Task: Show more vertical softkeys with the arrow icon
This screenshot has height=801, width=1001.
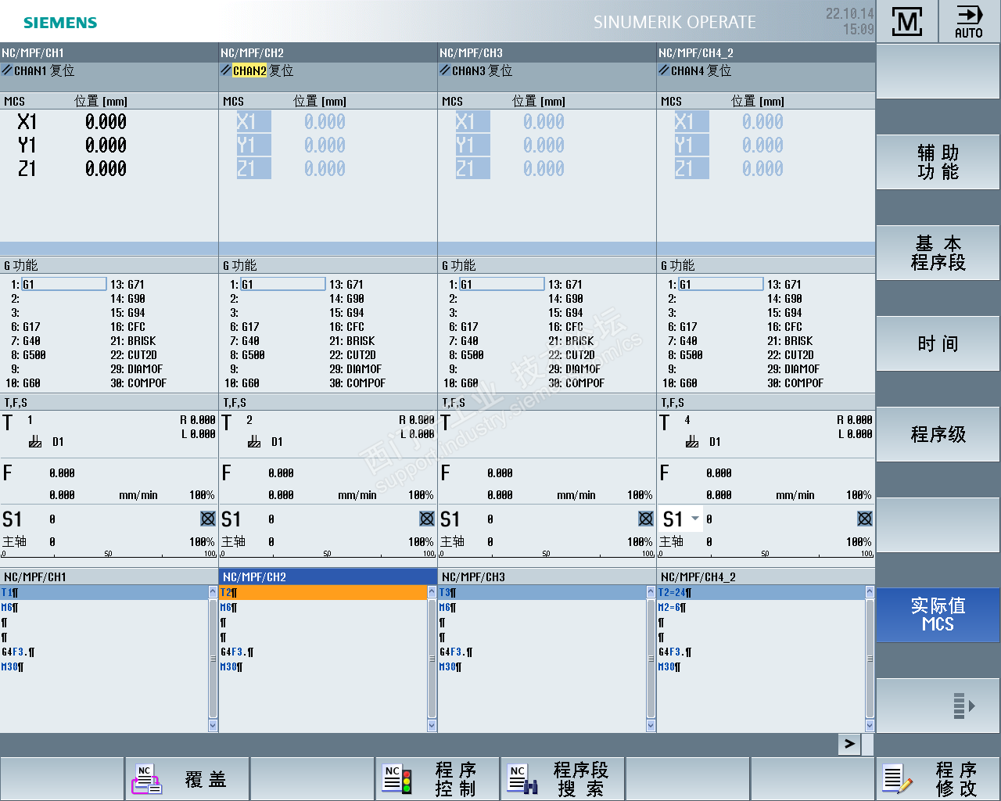Action: click(938, 706)
